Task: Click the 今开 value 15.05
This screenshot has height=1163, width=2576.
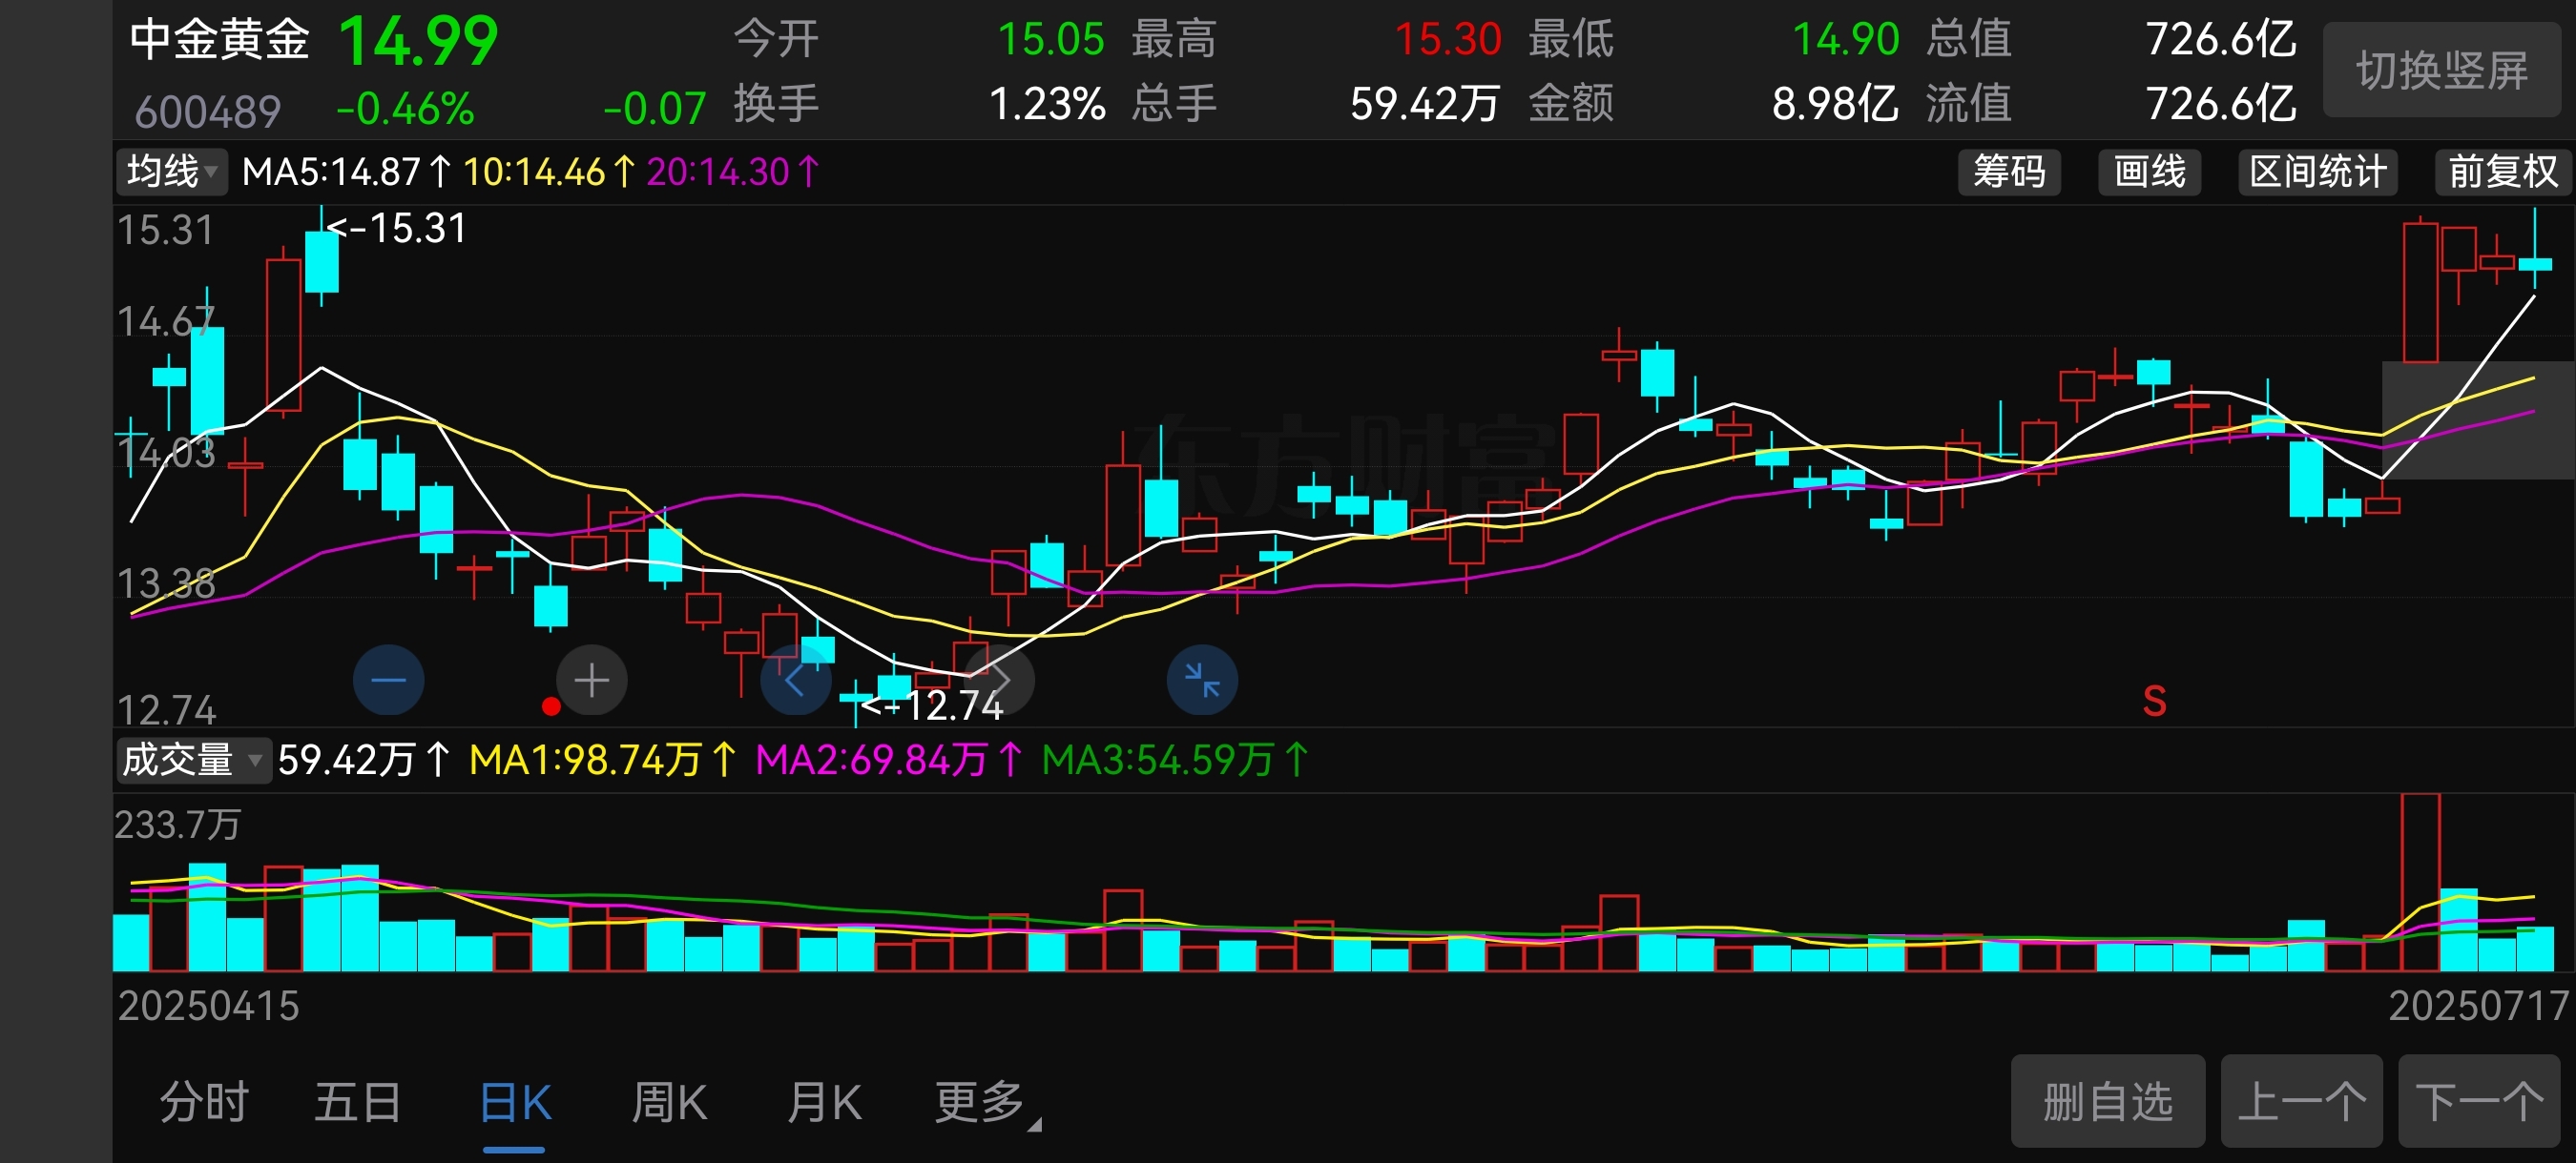Action: pyautogui.click(x=1051, y=39)
